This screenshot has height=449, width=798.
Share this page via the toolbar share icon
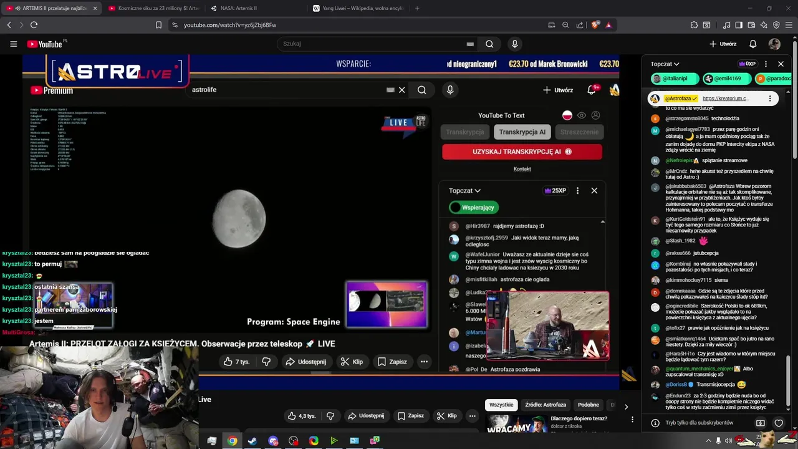(x=580, y=25)
